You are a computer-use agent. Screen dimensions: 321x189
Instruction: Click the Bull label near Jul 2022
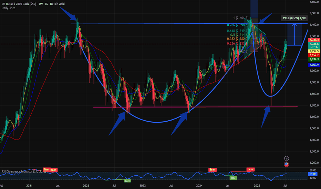tap(127, 181)
